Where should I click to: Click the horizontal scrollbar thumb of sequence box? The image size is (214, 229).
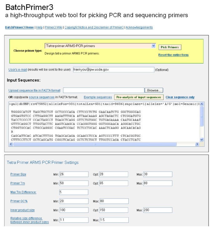point(95,144)
